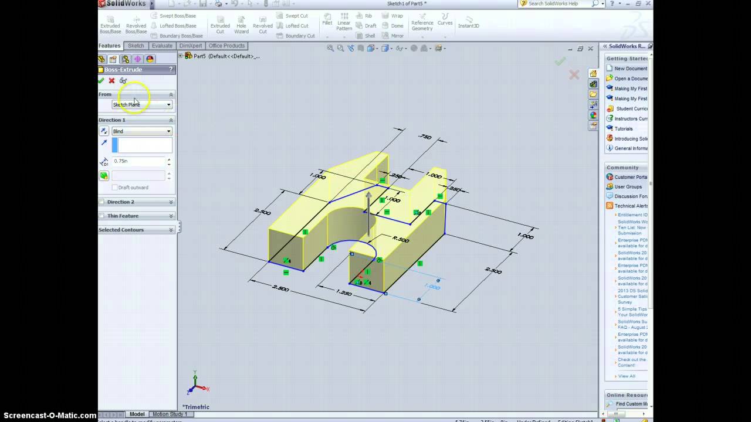Select the Extruded Cut tool
This screenshot has width=751, height=422.
[x=220, y=25]
